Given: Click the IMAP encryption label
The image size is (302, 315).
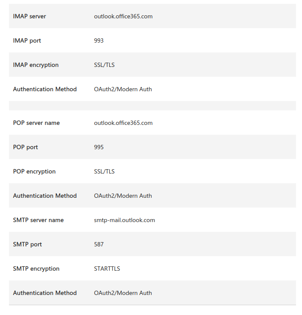Looking at the screenshot, I should [36, 65].
